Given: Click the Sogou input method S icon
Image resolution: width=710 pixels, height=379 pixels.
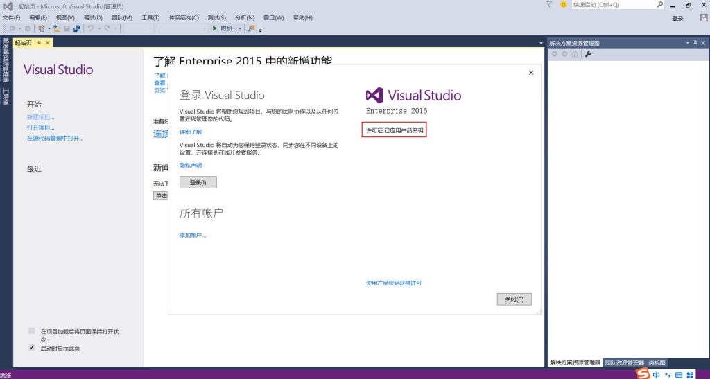Looking at the screenshot, I should point(643,373).
